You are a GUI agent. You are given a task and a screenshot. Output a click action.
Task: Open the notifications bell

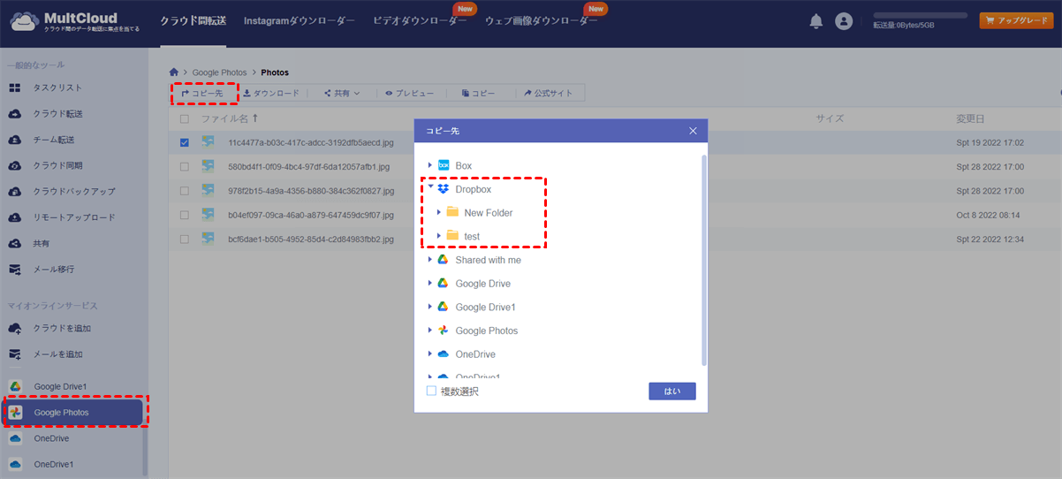point(816,21)
